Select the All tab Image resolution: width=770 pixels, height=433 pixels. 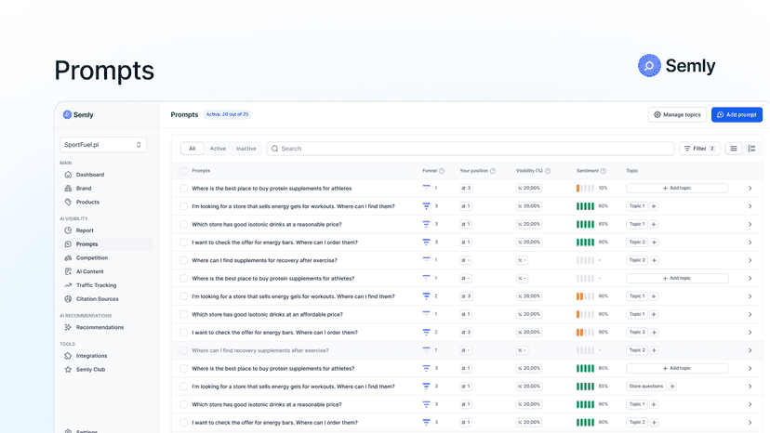[192, 149]
